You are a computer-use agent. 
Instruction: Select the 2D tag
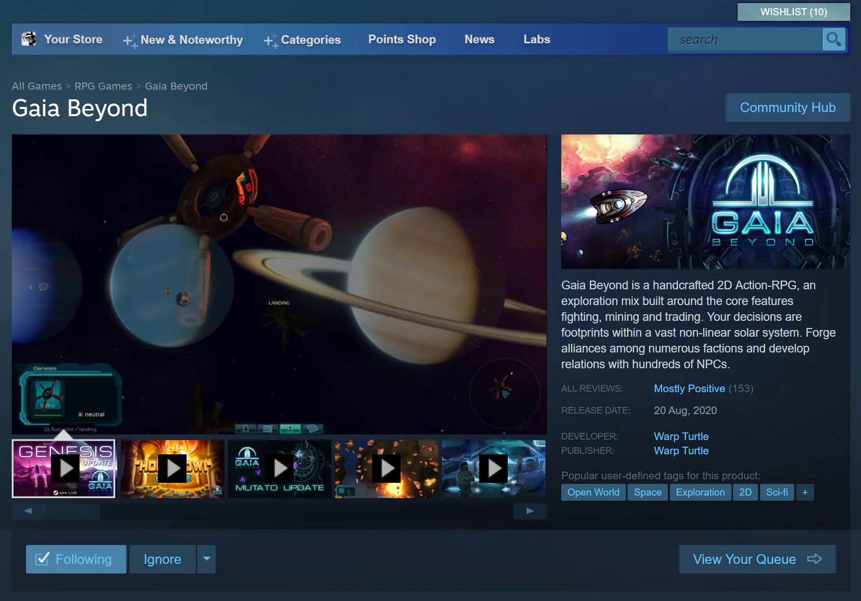point(745,493)
